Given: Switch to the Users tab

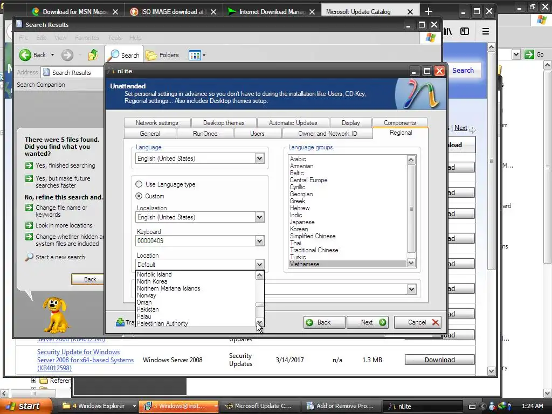Looking at the screenshot, I should [257, 134].
